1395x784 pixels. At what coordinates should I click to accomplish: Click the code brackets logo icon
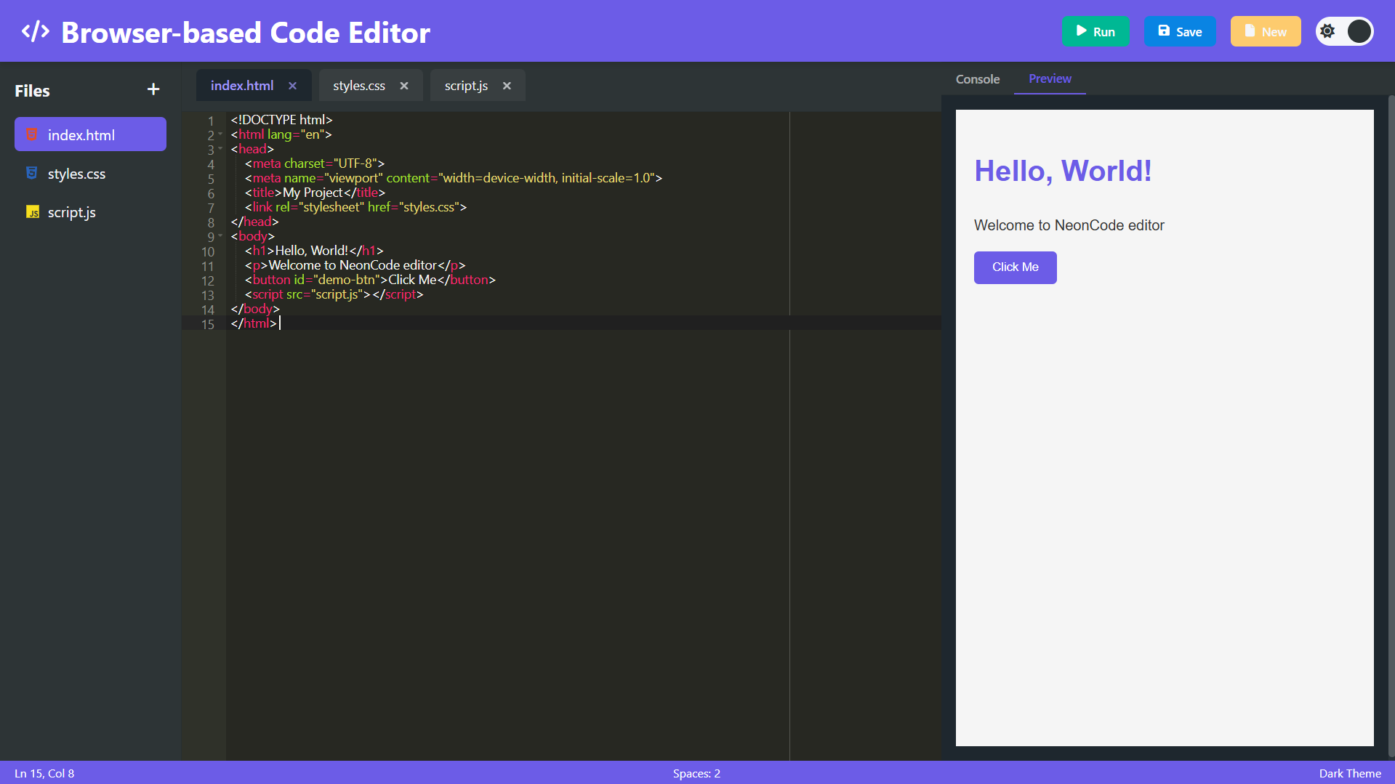coord(35,31)
